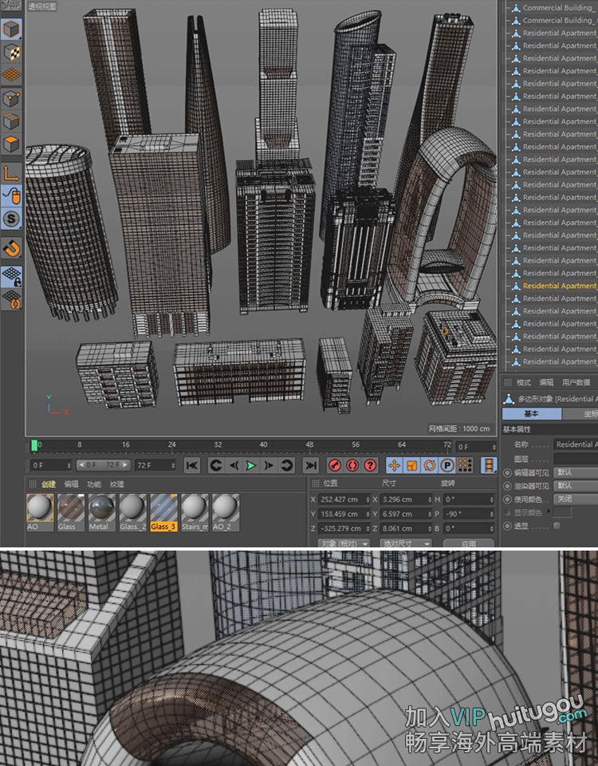Select the Glass_3 material thumbnail
The height and width of the screenshot is (766, 598).
tap(164, 509)
